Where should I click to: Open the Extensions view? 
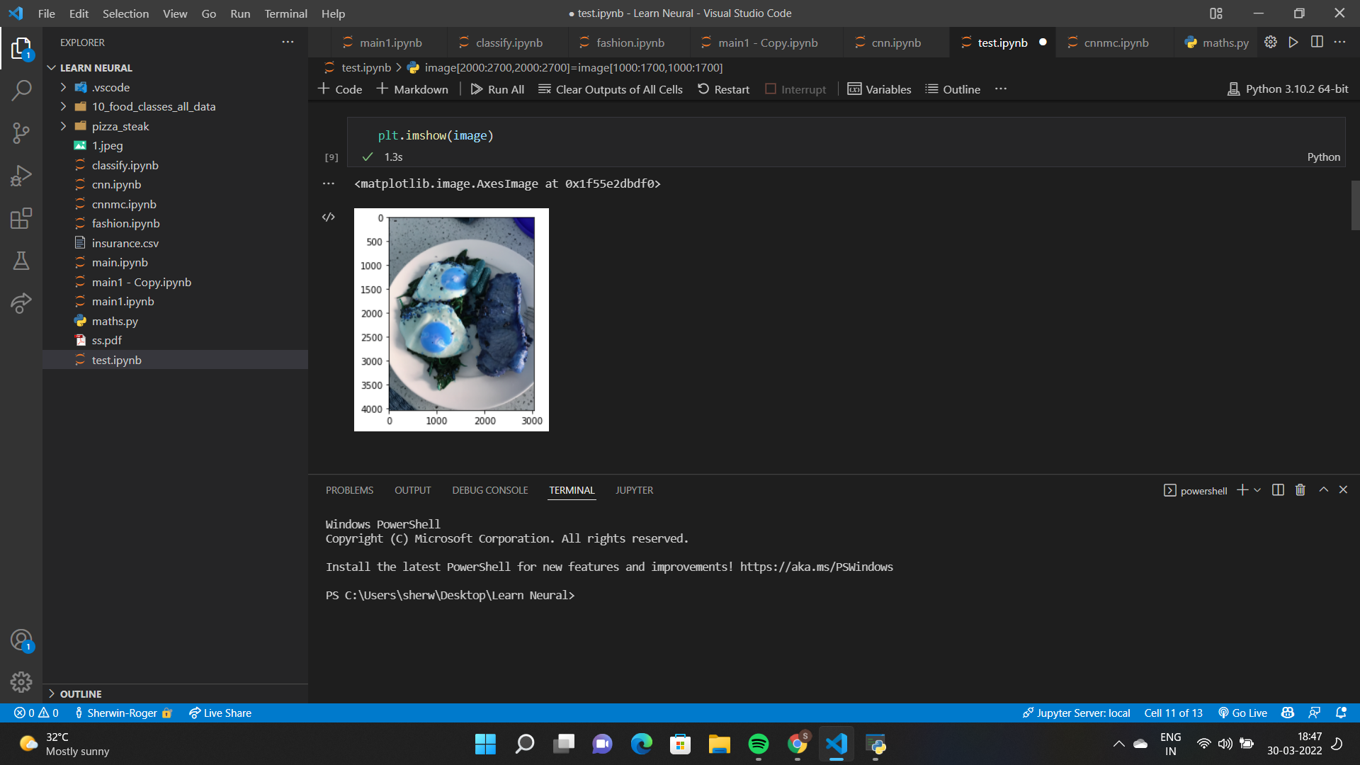[x=21, y=218]
